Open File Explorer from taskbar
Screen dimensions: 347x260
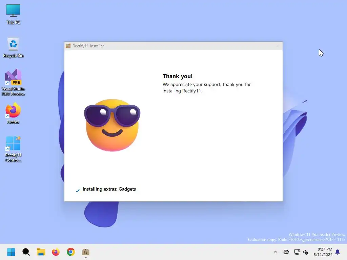tap(41, 252)
